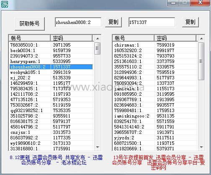The width and height of the screenshot is (211, 175).
Task: Click right list's scroll up arrow
Action: [201, 39]
